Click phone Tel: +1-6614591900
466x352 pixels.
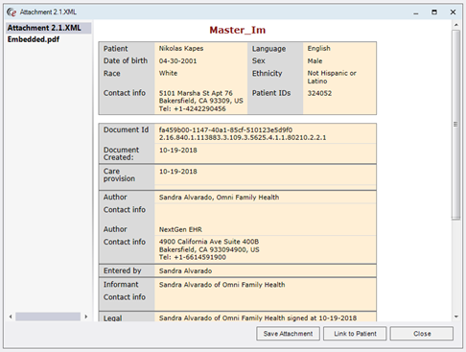coord(193,257)
